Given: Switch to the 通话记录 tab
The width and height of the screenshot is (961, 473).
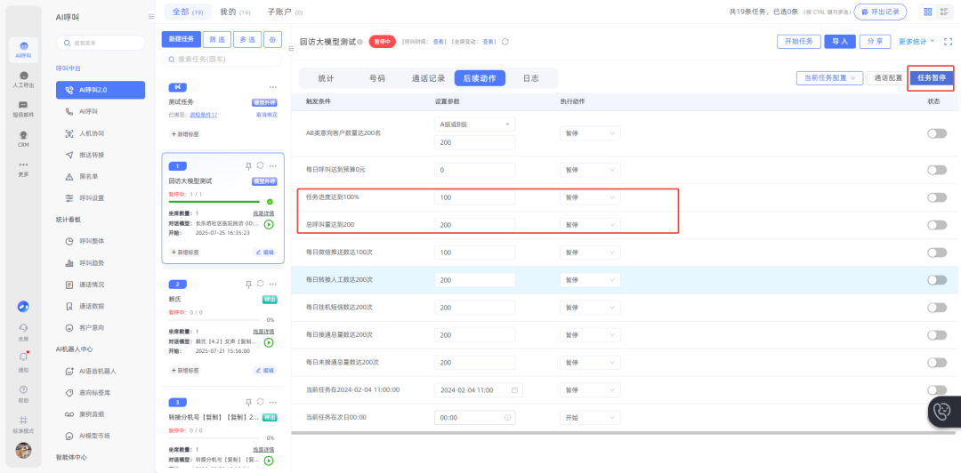Looking at the screenshot, I should [428, 78].
